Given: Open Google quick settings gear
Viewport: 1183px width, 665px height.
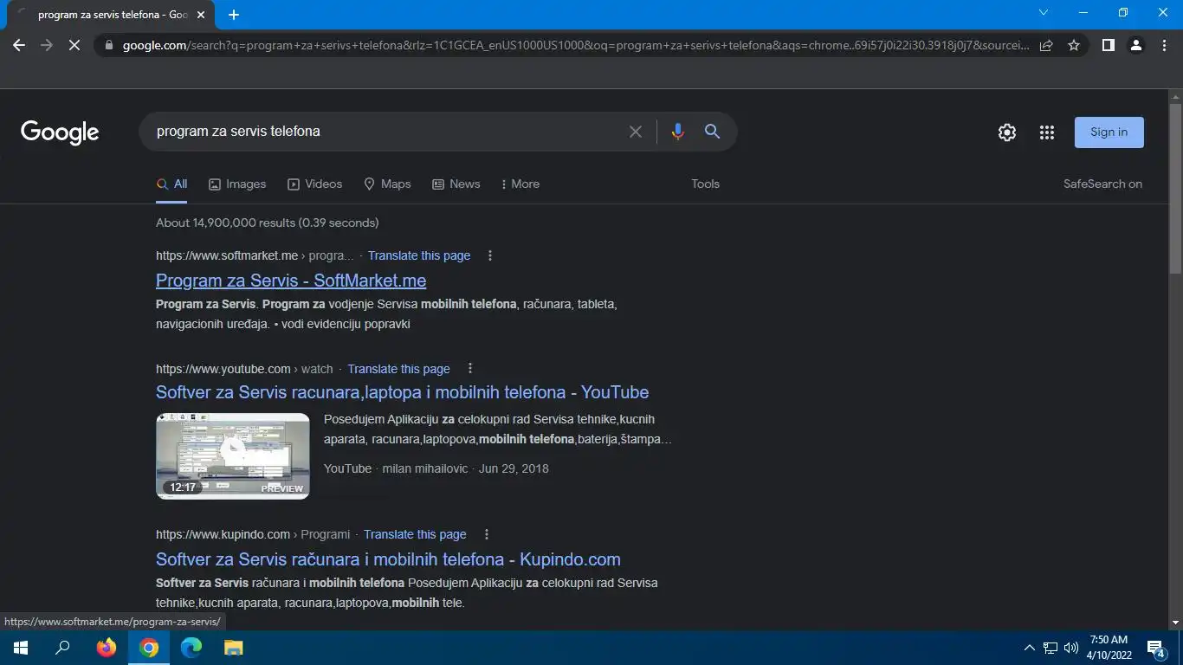Looking at the screenshot, I should click(1006, 132).
